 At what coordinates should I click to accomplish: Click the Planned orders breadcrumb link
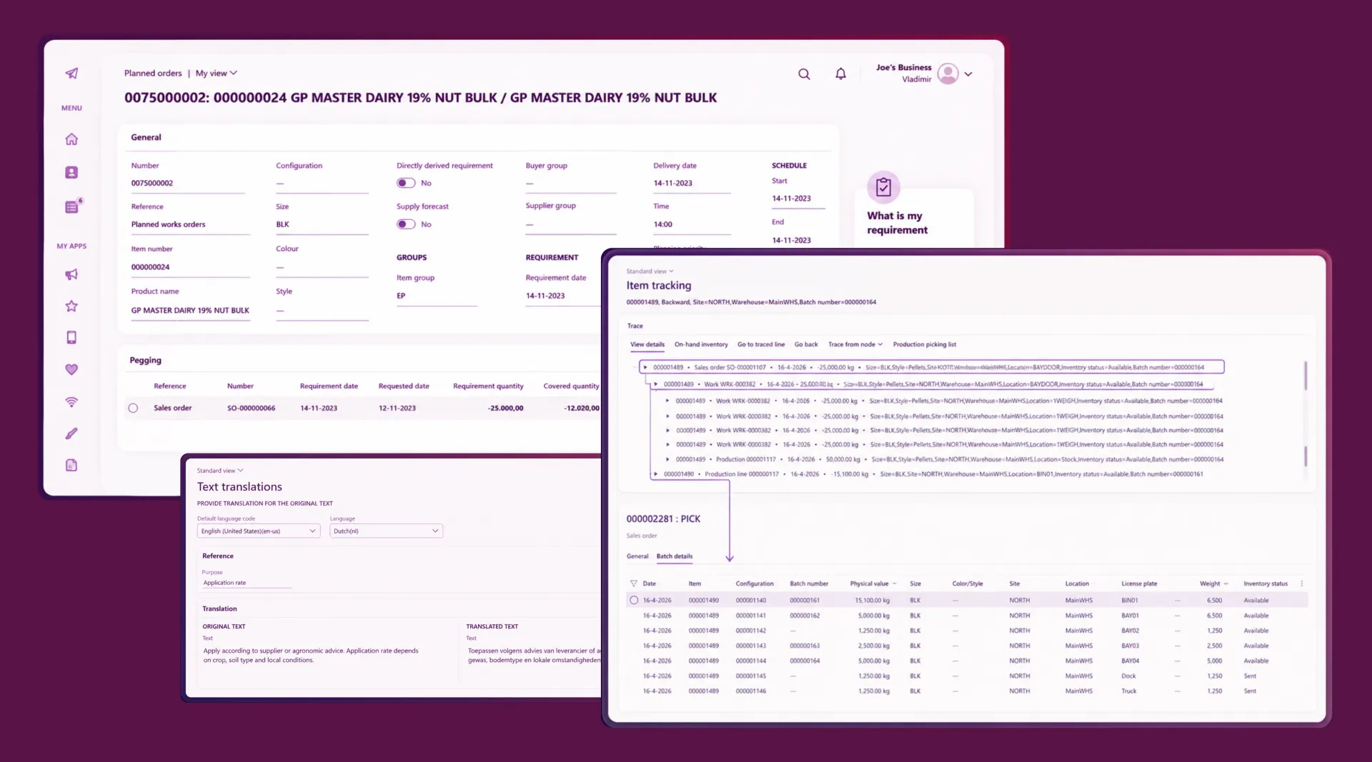pyautogui.click(x=153, y=73)
